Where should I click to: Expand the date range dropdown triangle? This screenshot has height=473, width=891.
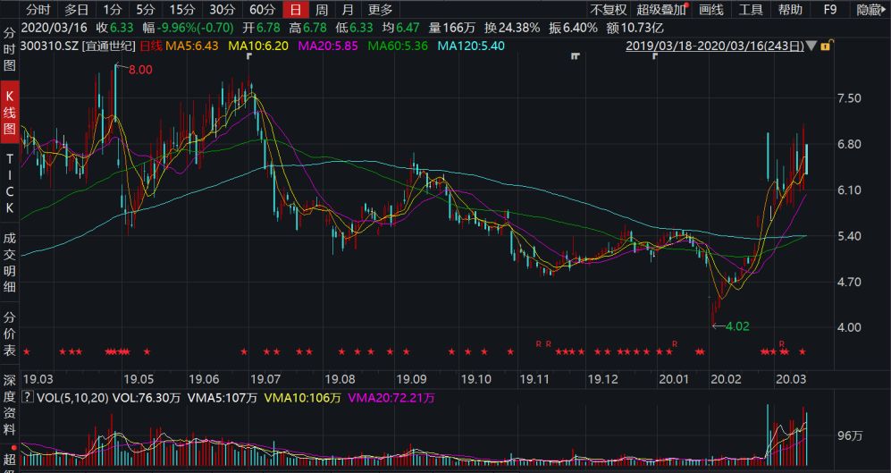810,46
